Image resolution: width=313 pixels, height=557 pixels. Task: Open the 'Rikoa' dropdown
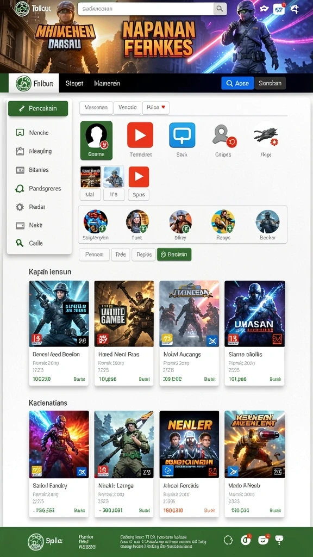(x=156, y=108)
